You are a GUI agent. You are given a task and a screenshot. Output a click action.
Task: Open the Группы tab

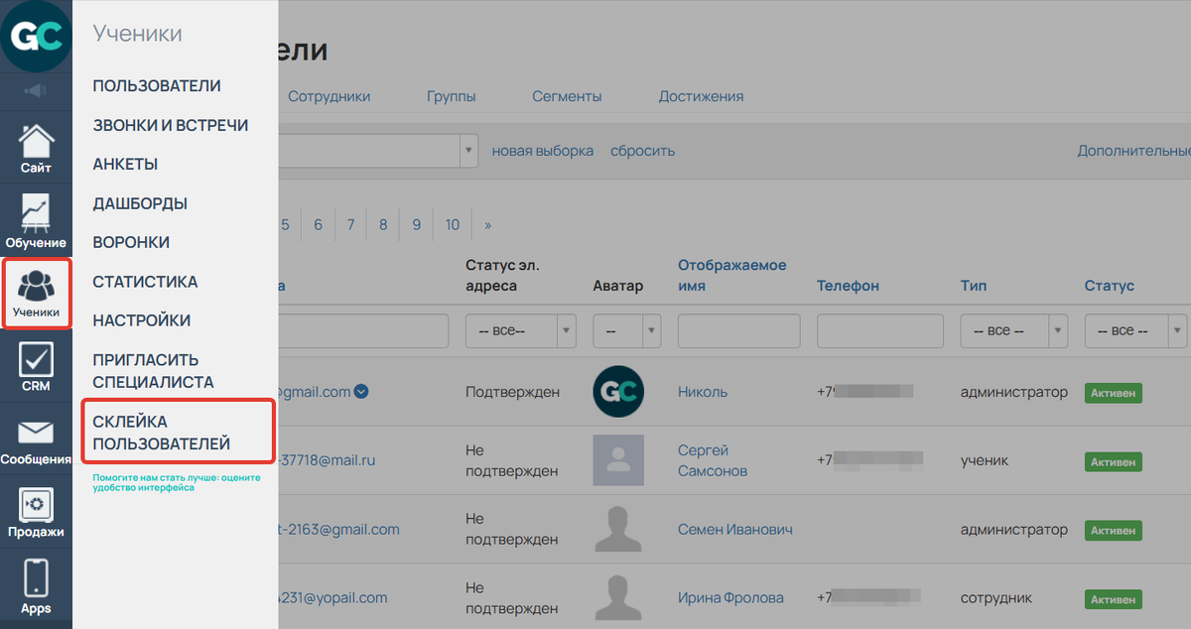pyautogui.click(x=452, y=96)
